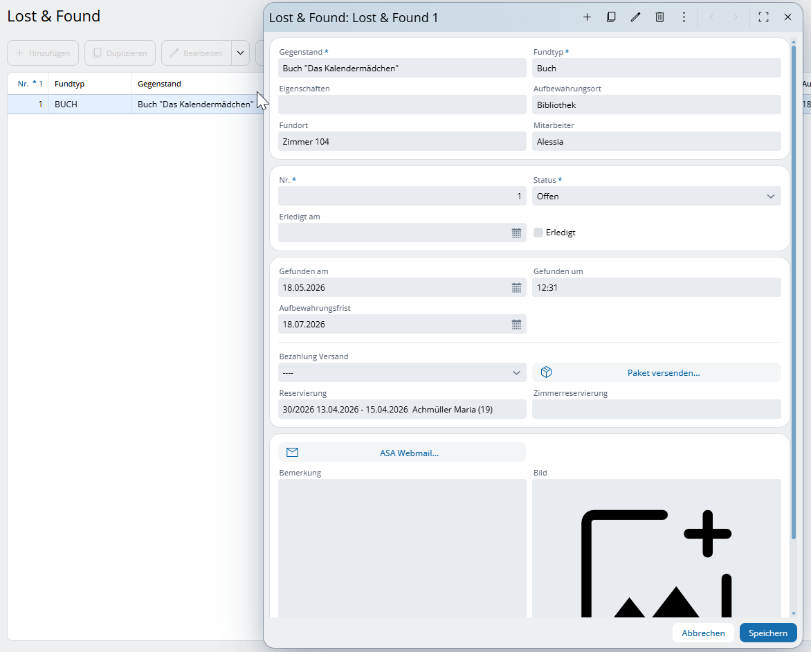Click Speichern to save the record

pos(767,633)
